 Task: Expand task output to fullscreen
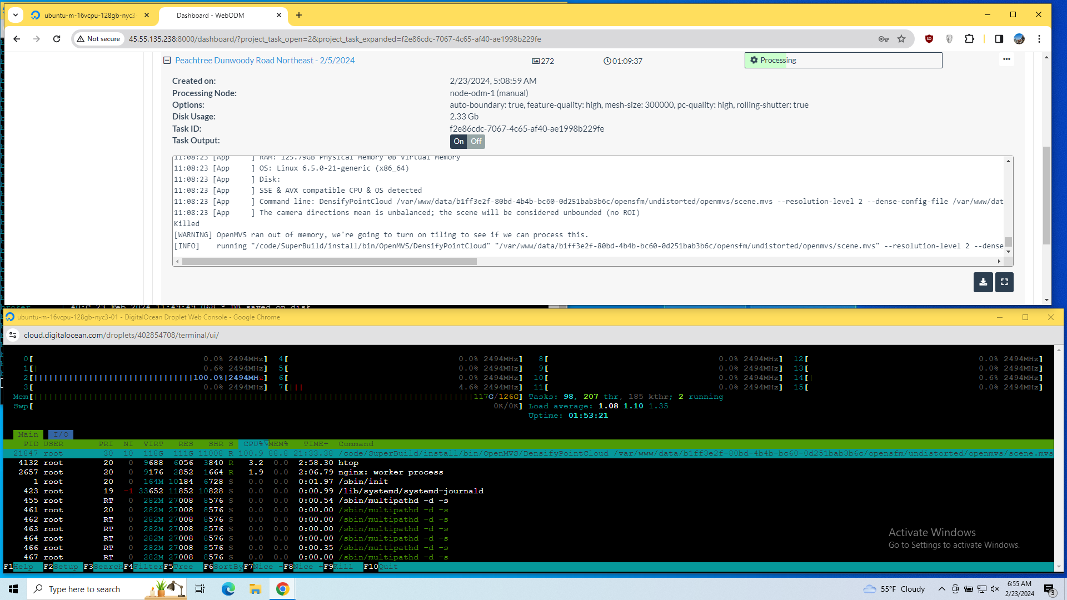pos(1004,282)
